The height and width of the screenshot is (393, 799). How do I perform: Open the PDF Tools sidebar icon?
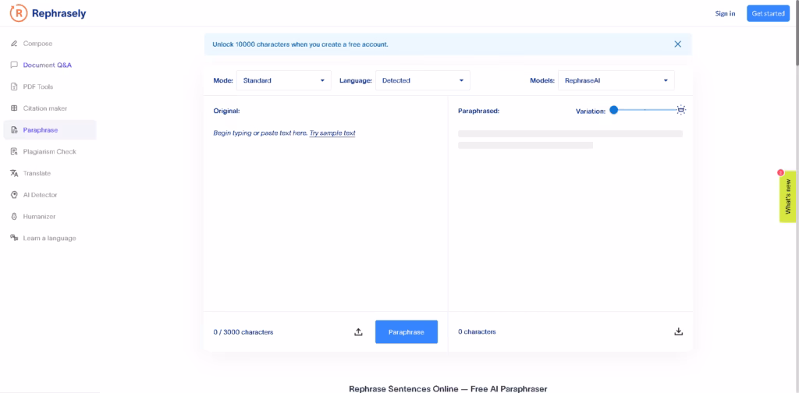click(14, 87)
